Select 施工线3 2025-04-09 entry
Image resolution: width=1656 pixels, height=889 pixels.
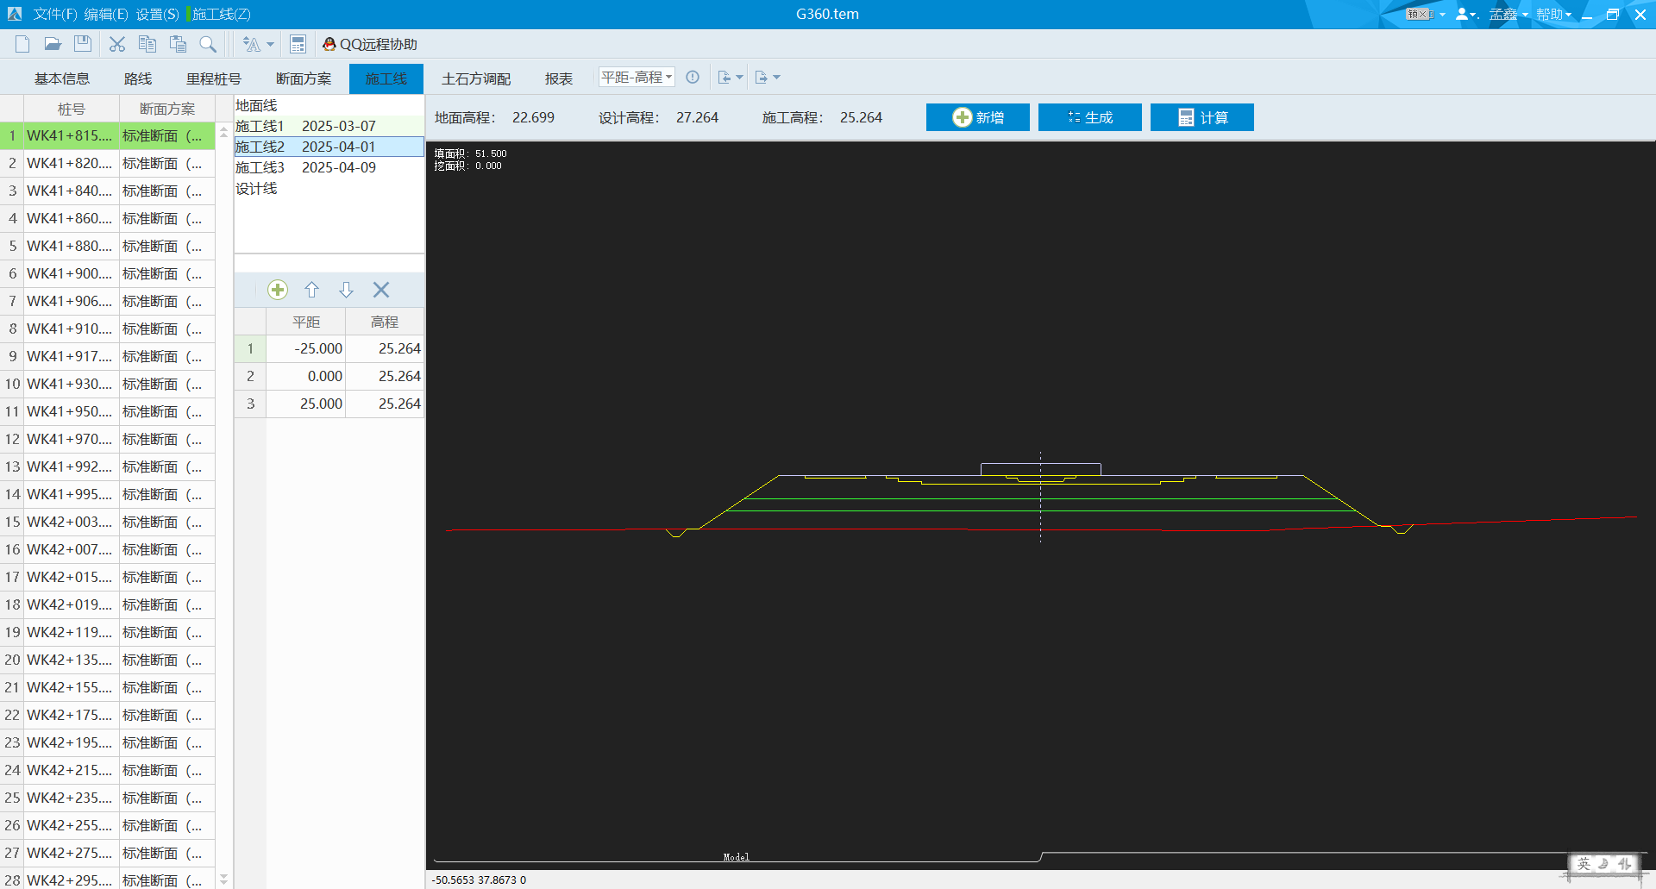click(329, 167)
